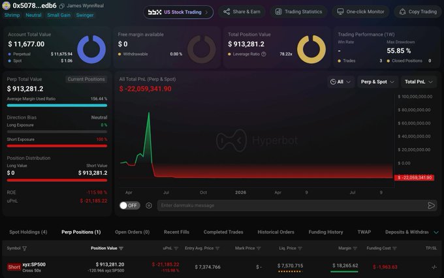Image resolution: width=444 pixels, height=278 pixels.
Task: Click the clock icon in All selector
Action: click(333, 82)
